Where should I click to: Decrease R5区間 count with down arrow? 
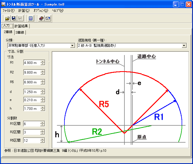[42, 141]
